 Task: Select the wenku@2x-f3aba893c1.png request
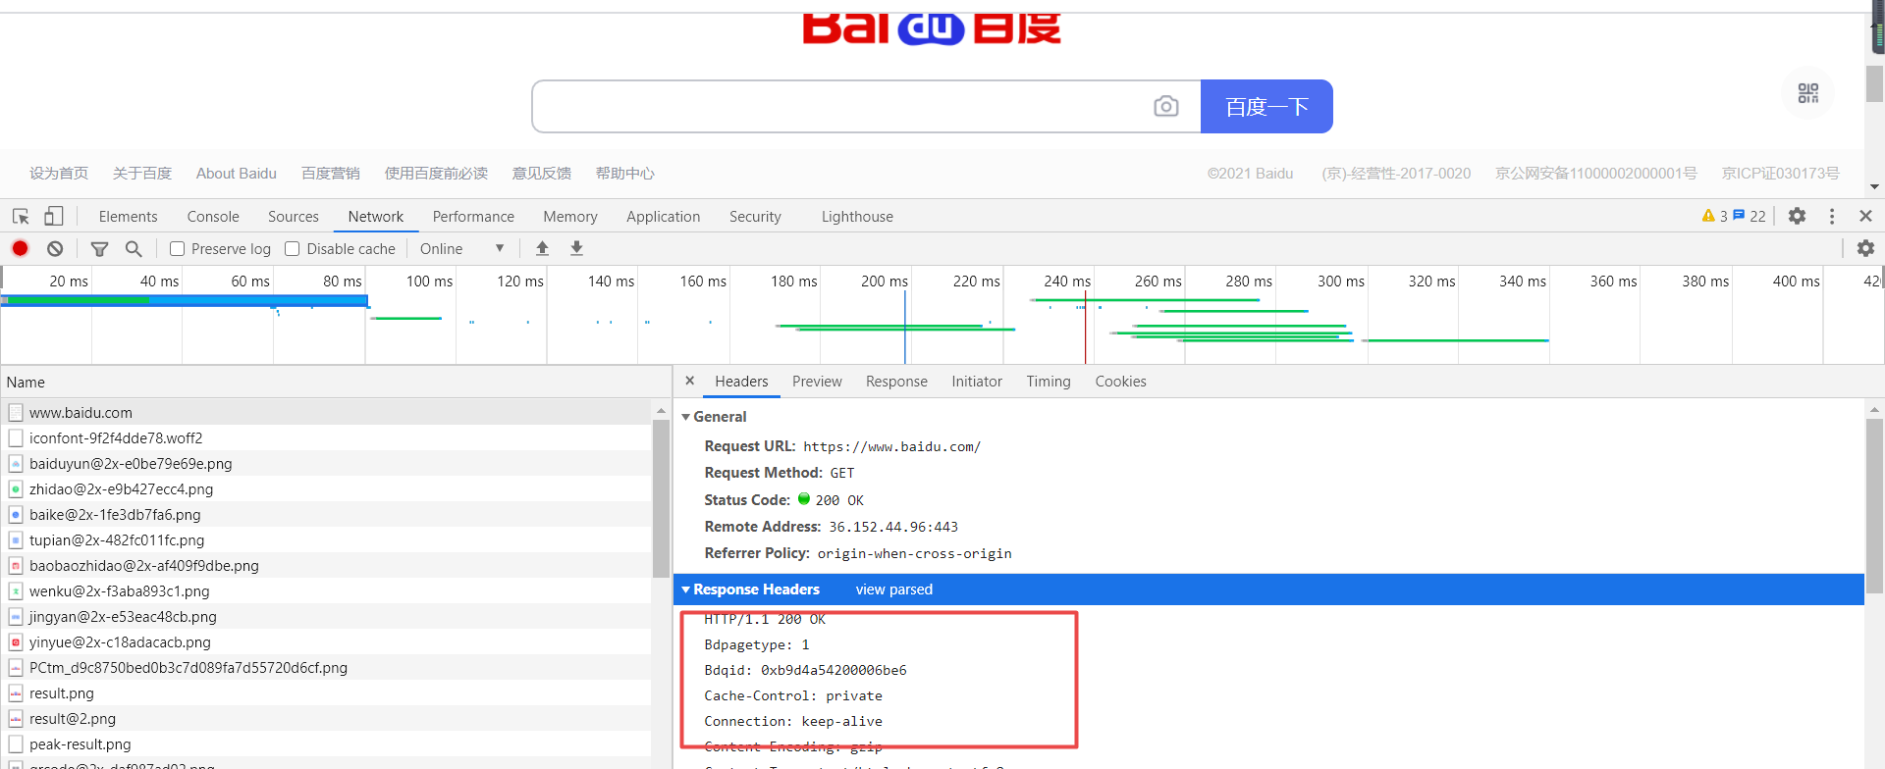click(x=326, y=590)
